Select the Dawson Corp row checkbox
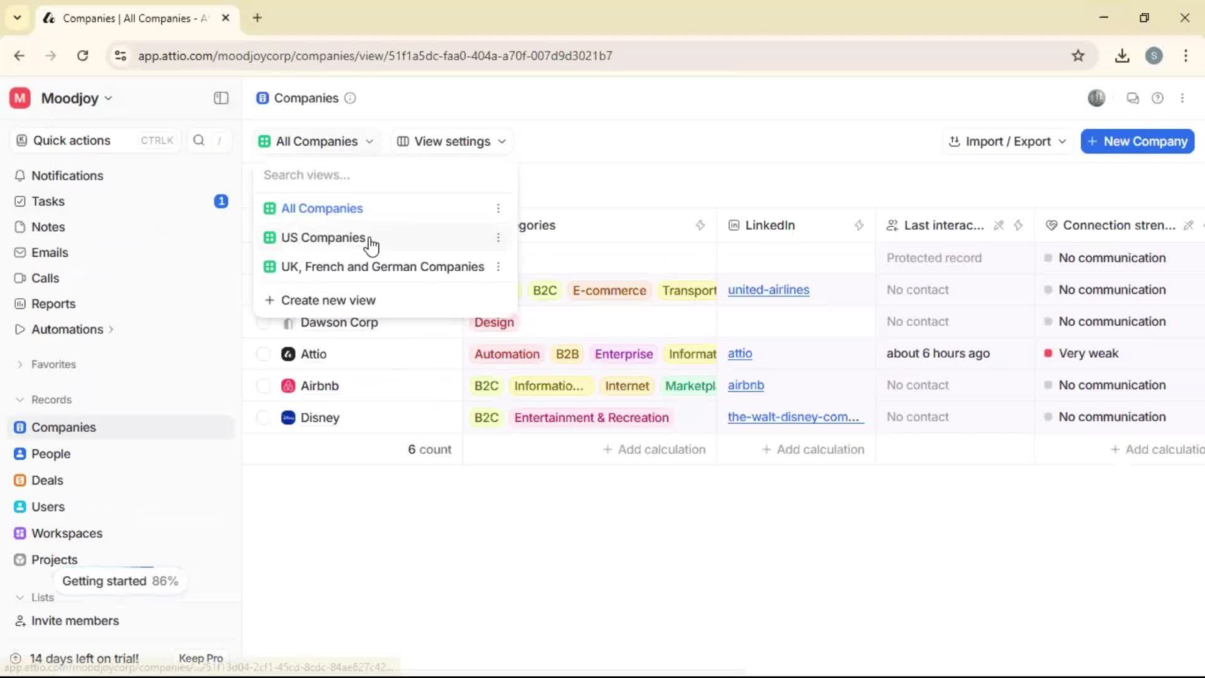The image size is (1205, 678). pos(264,323)
